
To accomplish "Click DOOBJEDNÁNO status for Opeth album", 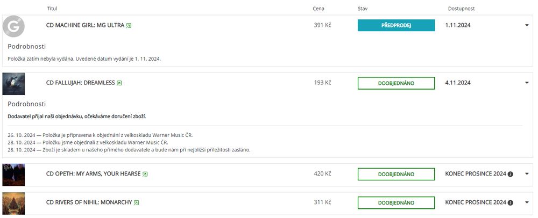I will point(396,174).
